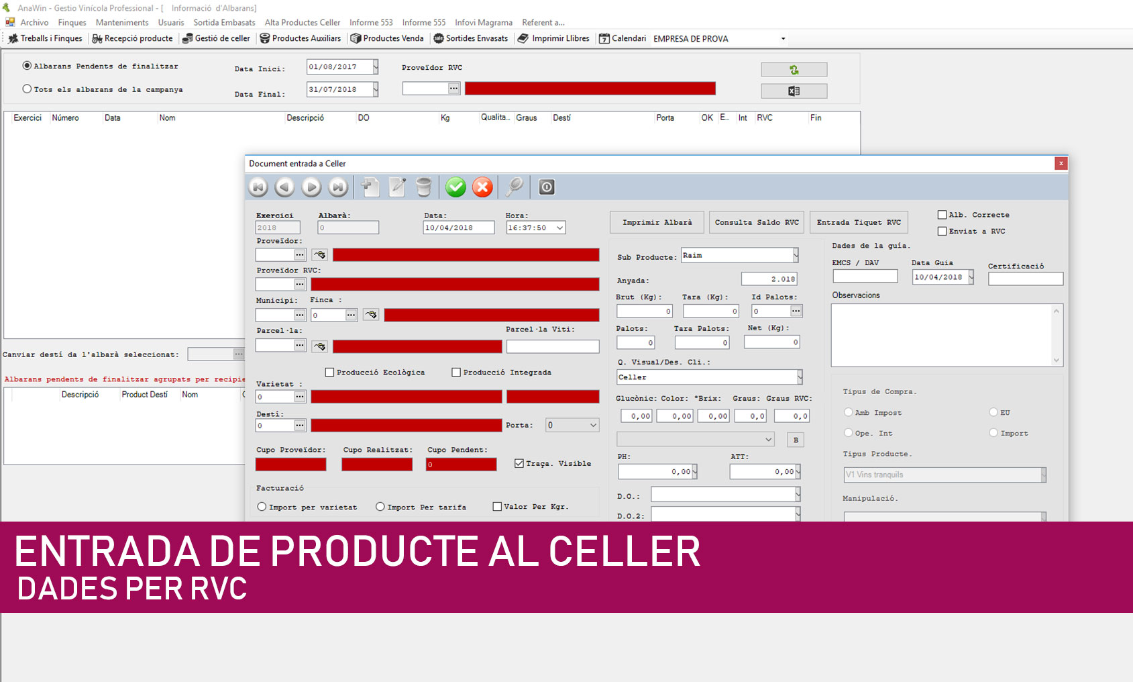Open the Sortida Embasats menu

224,22
